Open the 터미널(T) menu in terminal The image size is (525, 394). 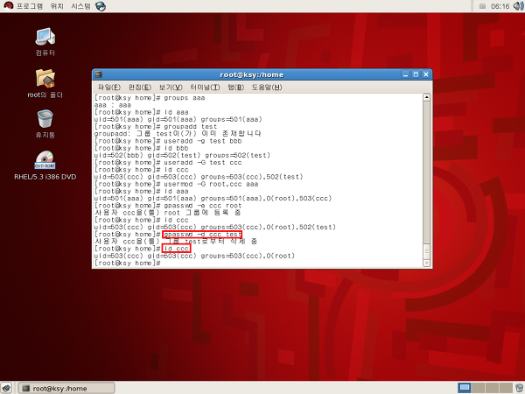pos(206,88)
